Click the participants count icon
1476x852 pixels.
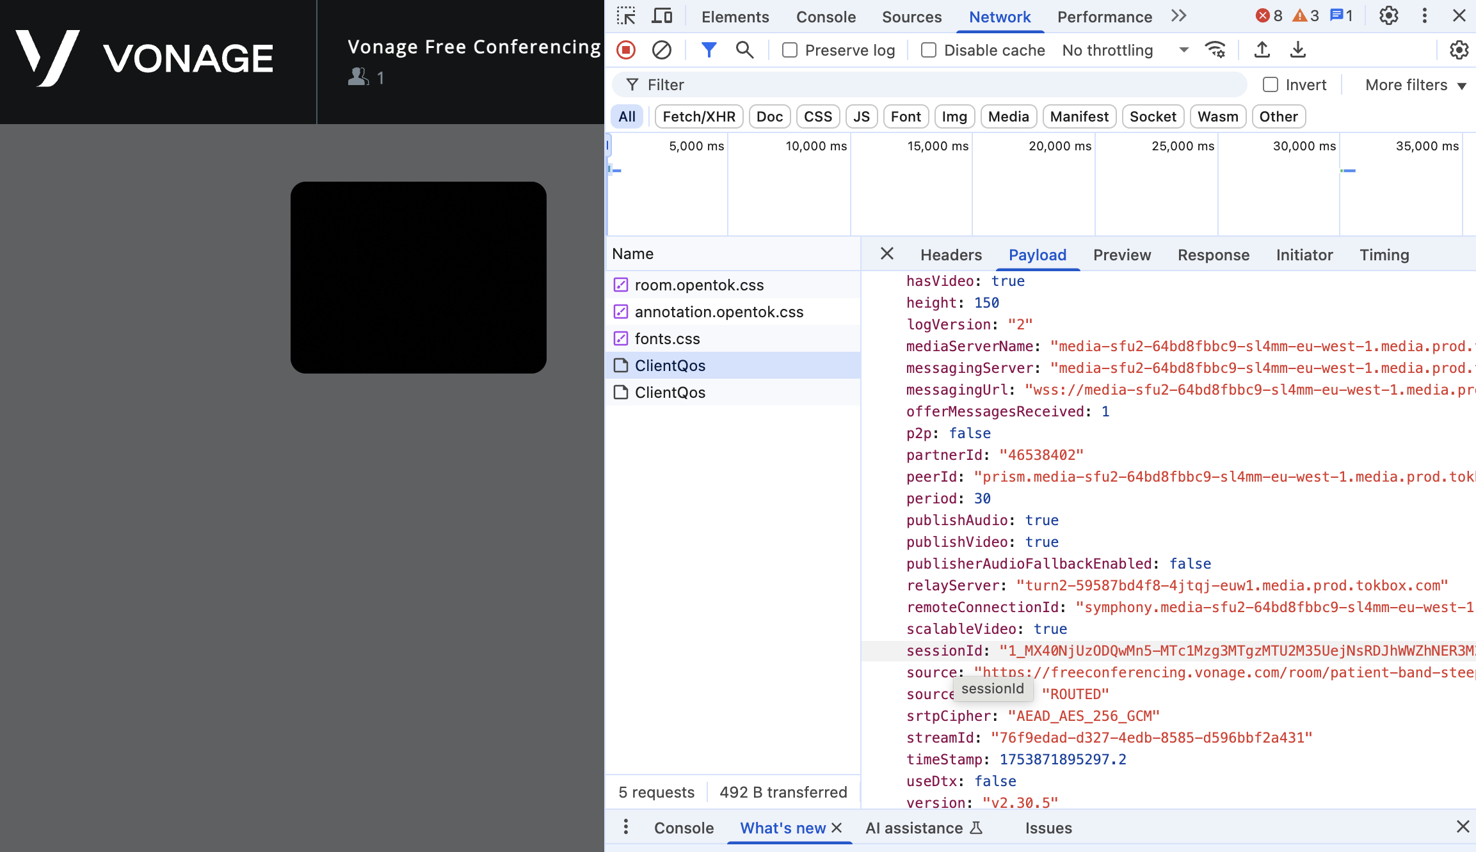pyautogui.click(x=358, y=77)
